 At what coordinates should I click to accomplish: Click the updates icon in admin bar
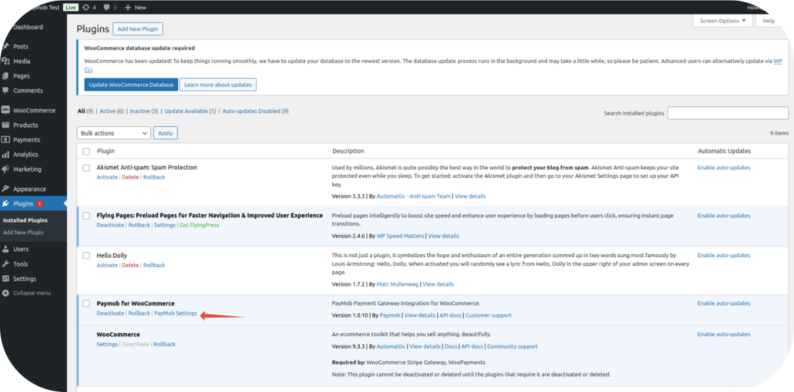86,7
